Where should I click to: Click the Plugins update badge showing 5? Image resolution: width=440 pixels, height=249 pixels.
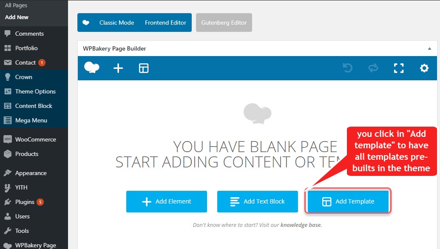point(40,202)
